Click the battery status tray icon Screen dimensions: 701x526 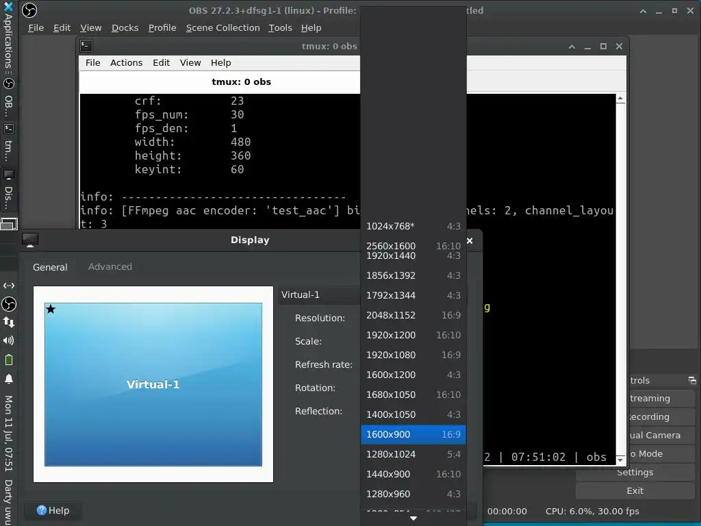click(9, 360)
